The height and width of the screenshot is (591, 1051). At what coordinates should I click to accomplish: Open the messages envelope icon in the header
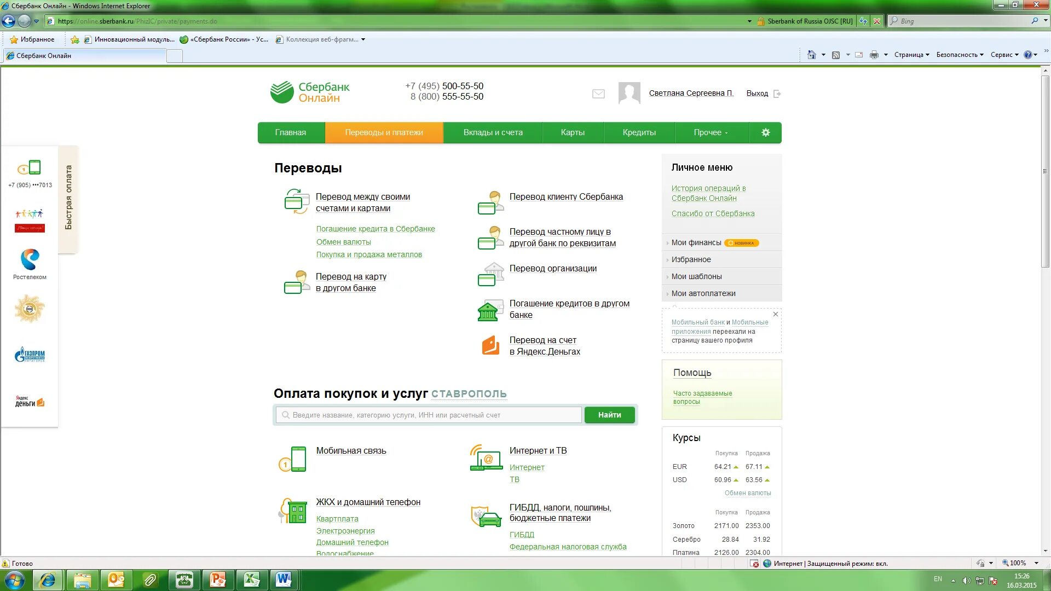(598, 94)
